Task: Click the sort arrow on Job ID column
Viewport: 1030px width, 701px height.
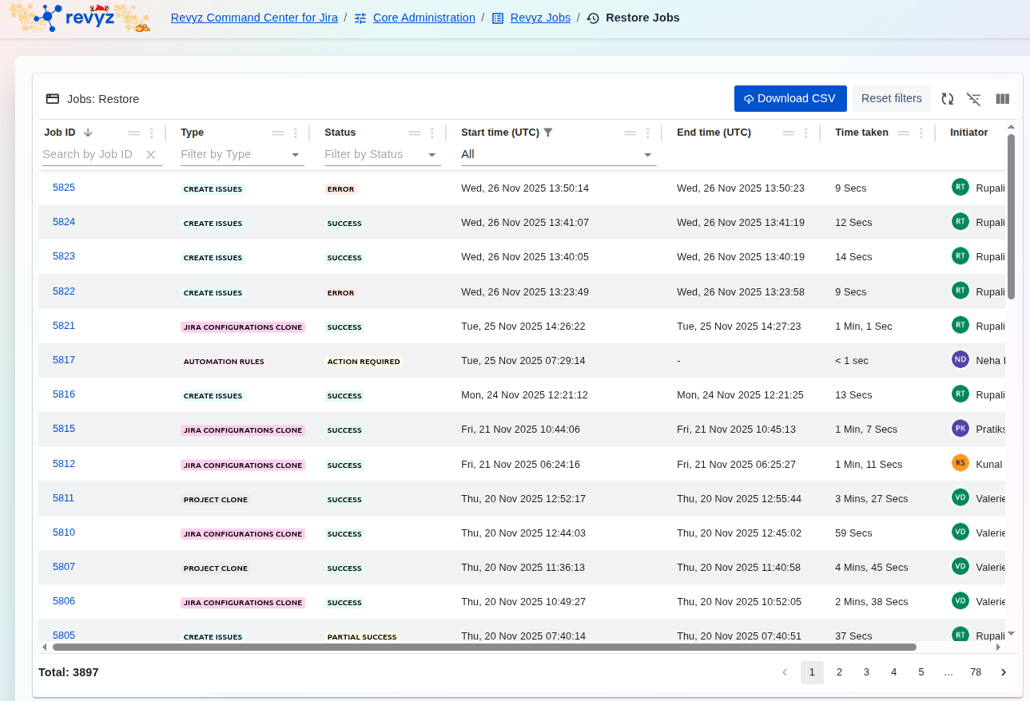Action: coord(88,133)
